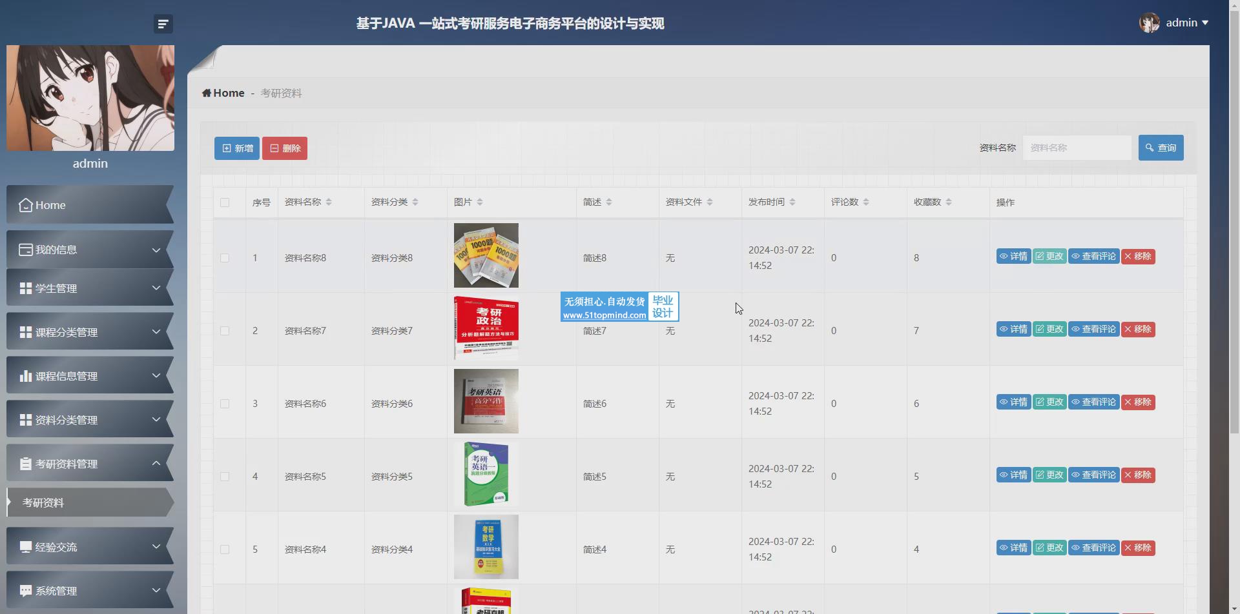Click into the 资料名称 search field

[1077, 148]
